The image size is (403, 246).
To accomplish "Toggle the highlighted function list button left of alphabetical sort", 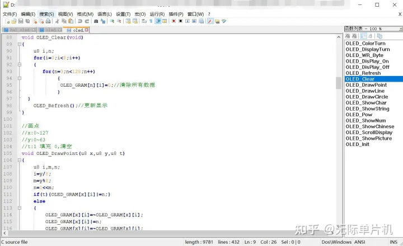I will 363,36.
